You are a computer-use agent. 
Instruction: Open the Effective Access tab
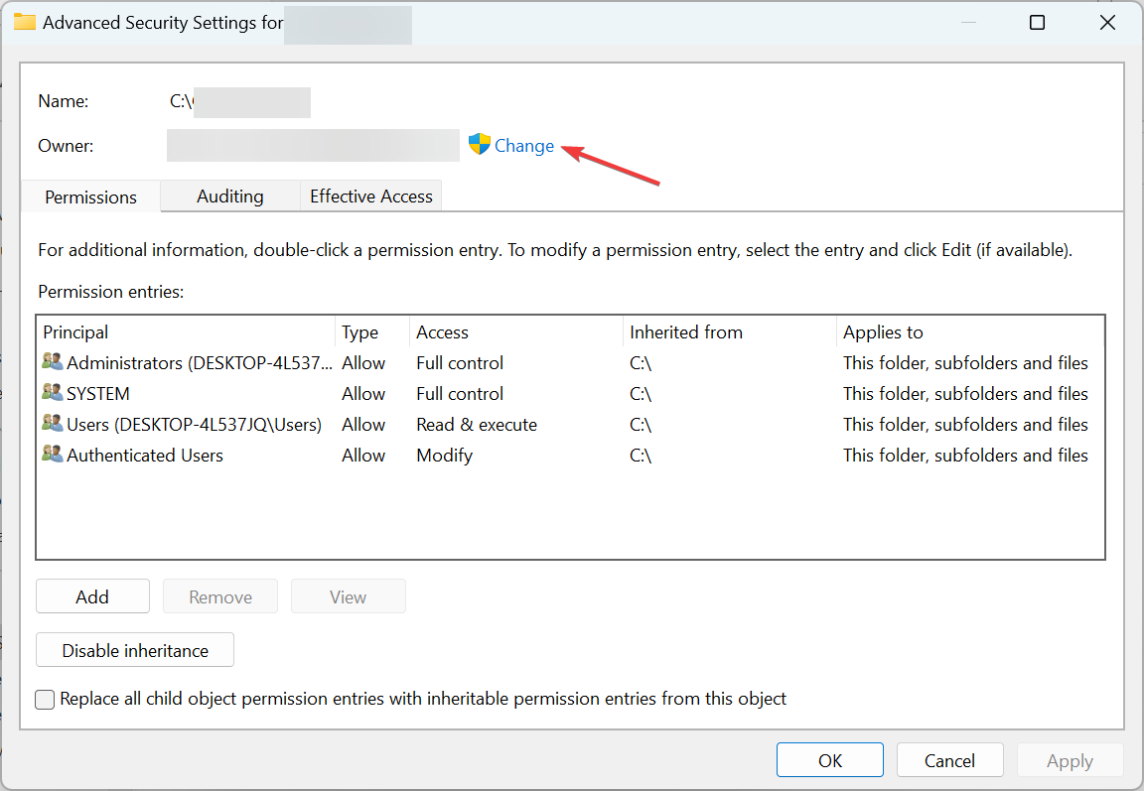371,197
